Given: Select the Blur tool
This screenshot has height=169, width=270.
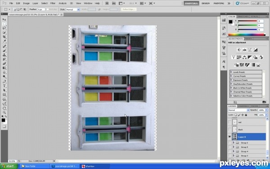Looking at the screenshot, I should [x=4, y=72].
